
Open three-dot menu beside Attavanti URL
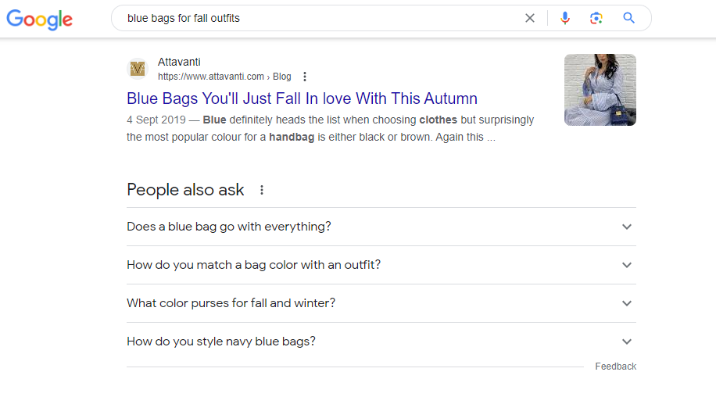(305, 77)
